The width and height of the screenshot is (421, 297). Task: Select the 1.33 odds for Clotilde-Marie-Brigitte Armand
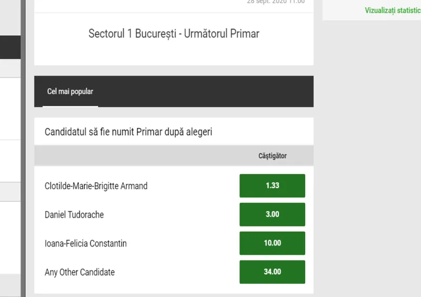272,186
